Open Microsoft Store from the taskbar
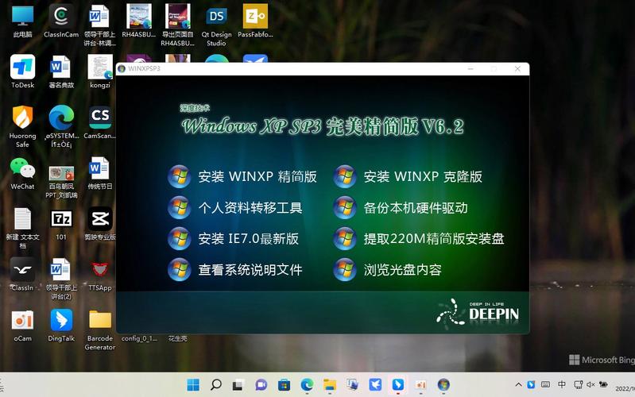This screenshot has width=635, height=397. click(x=284, y=385)
